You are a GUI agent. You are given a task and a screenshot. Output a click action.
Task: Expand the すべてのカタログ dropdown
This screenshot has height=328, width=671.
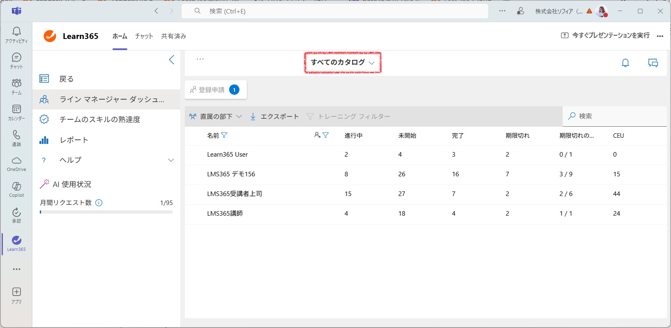[x=342, y=62]
